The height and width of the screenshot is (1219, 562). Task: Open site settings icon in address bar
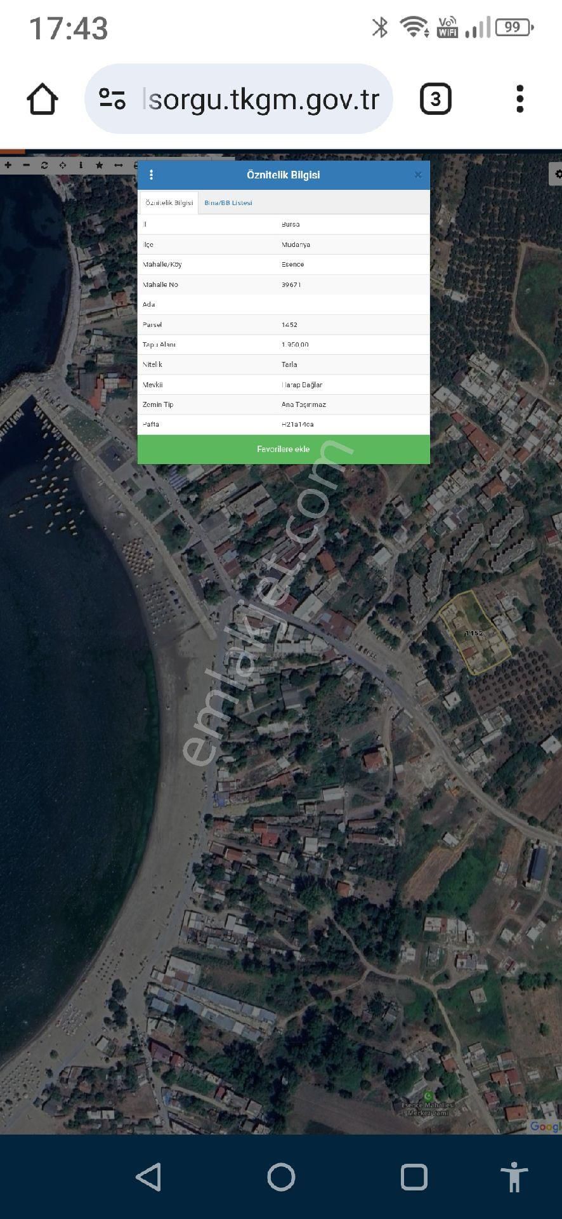click(112, 99)
